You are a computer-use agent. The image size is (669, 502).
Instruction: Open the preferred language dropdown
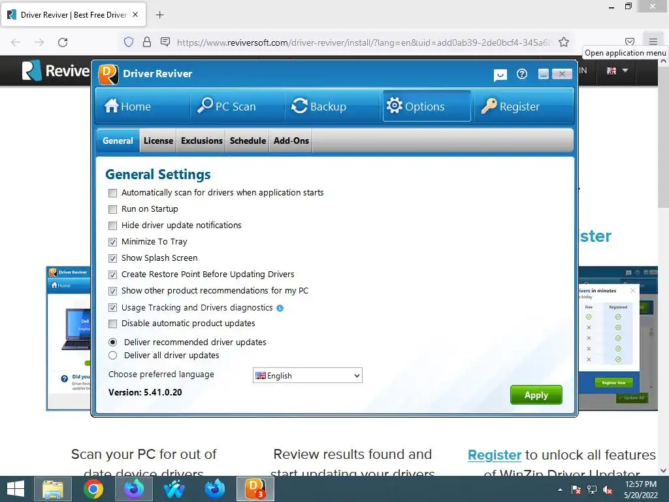[308, 375]
